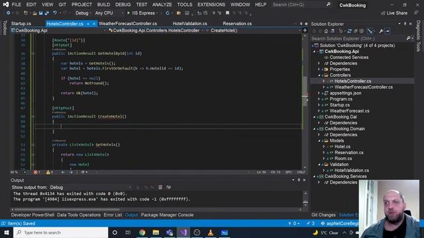The height and width of the screenshot is (238, 424).
Task: Open the BUILD menu
Action: click(103, 5)
